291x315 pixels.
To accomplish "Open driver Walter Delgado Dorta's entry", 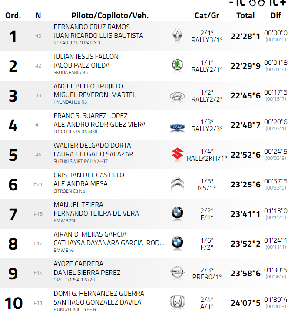I will tap(92, 146).
